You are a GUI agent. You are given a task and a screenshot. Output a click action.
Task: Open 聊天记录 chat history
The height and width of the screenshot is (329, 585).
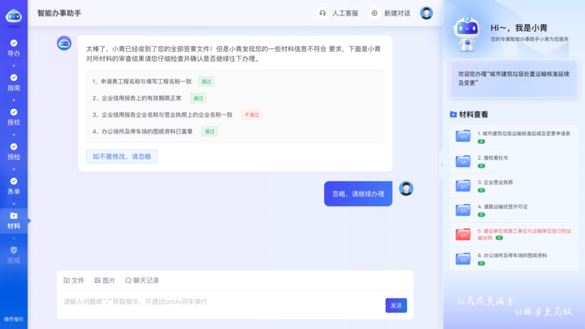coord(142,280)
